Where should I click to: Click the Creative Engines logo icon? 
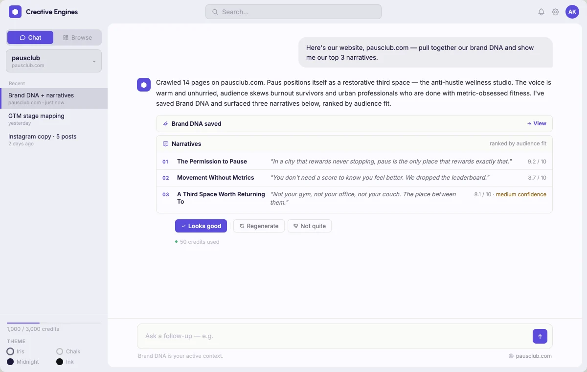click(15, 12)
